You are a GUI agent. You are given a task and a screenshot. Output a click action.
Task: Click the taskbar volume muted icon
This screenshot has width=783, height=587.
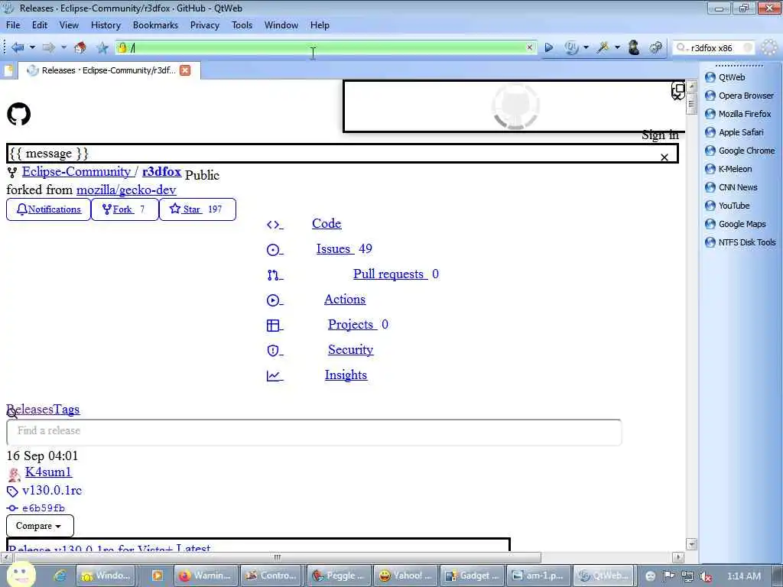click(x=706, y=576)
